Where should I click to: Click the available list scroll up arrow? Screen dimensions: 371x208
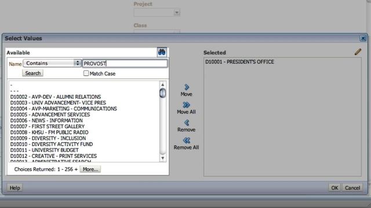(162, 84)
